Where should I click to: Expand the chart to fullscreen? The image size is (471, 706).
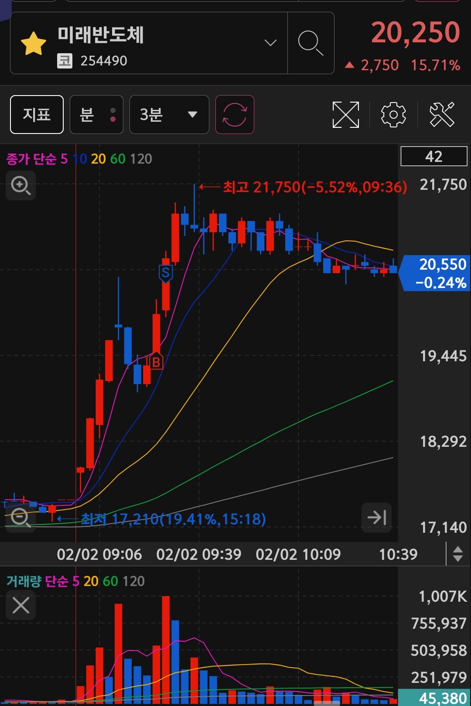click(345, 115)
